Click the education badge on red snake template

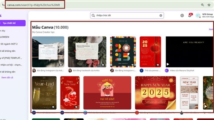[76, 107]
